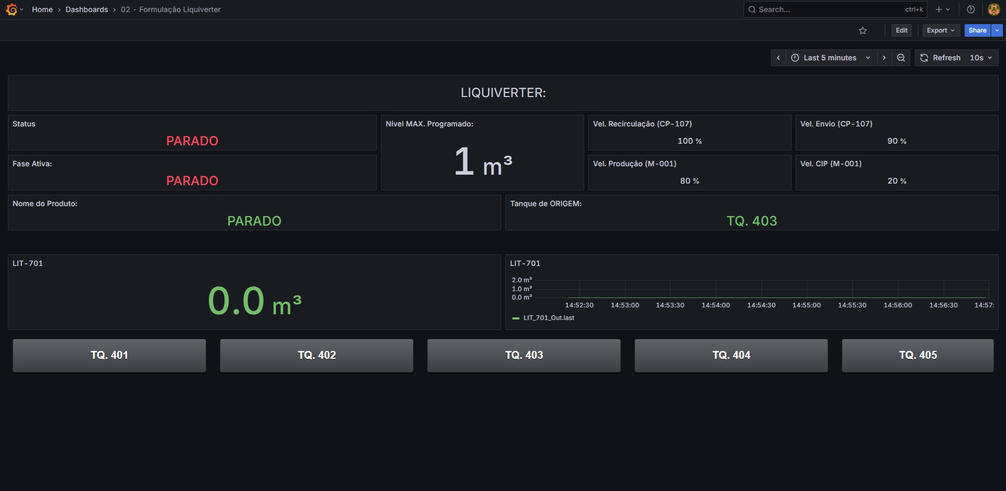Screen dimensions: 1006x491
Task: Zoom out the time range
Action: pos(901,58)
